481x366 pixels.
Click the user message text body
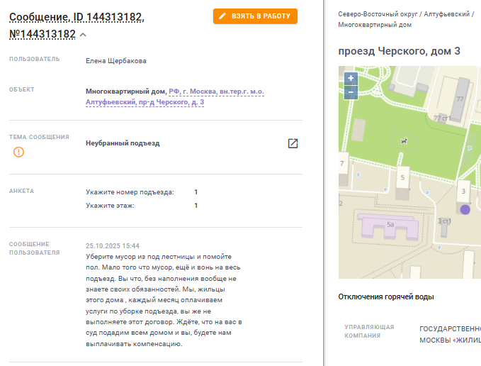164,300
